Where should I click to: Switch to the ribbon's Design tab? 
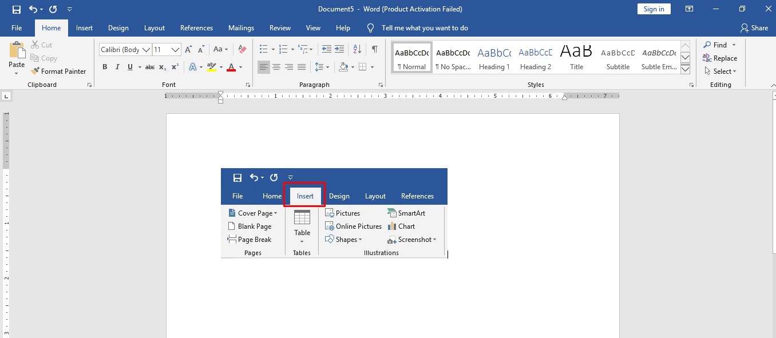tap(118, 28)
